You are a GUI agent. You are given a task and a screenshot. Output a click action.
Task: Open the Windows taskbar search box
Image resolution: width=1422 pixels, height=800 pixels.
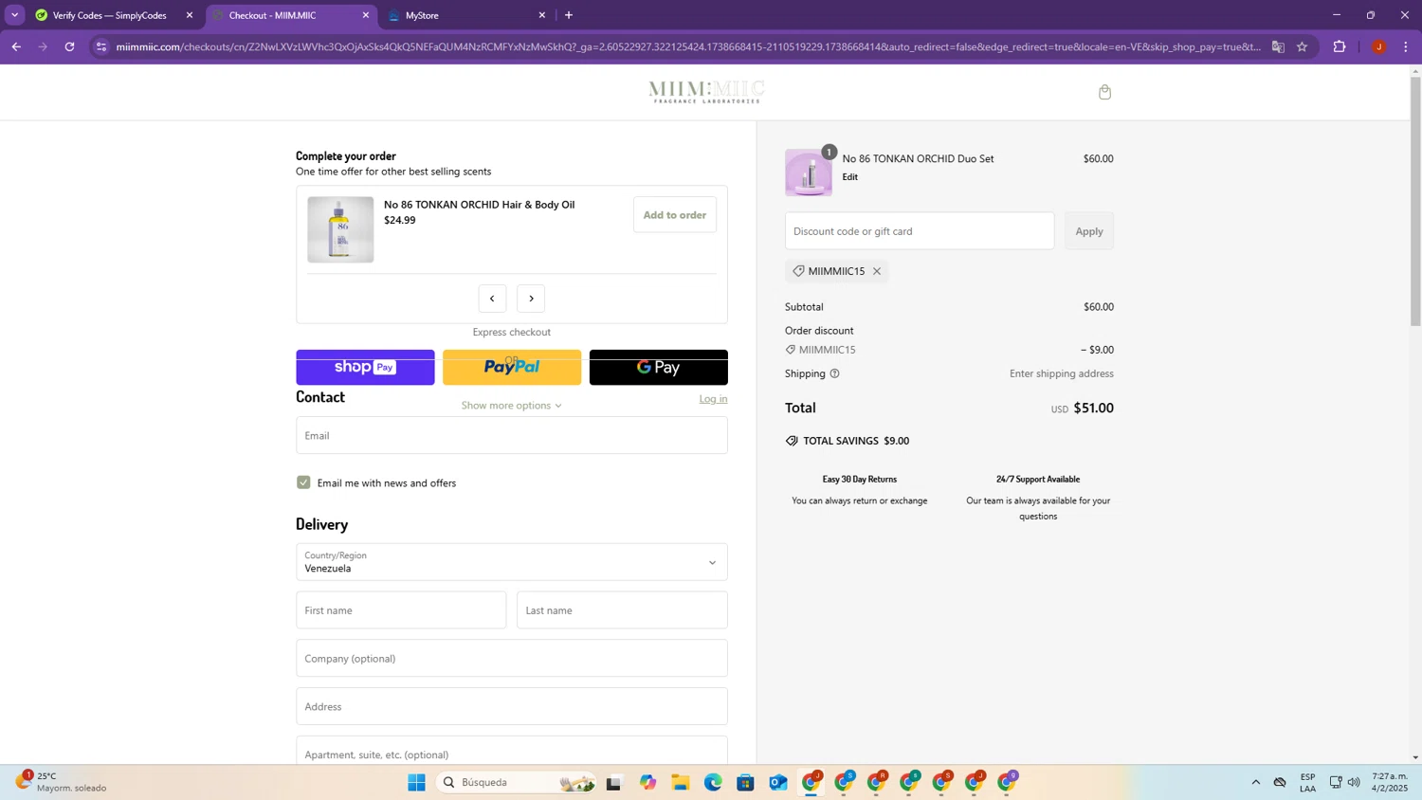pyautogui.click(x=517, y=782)
